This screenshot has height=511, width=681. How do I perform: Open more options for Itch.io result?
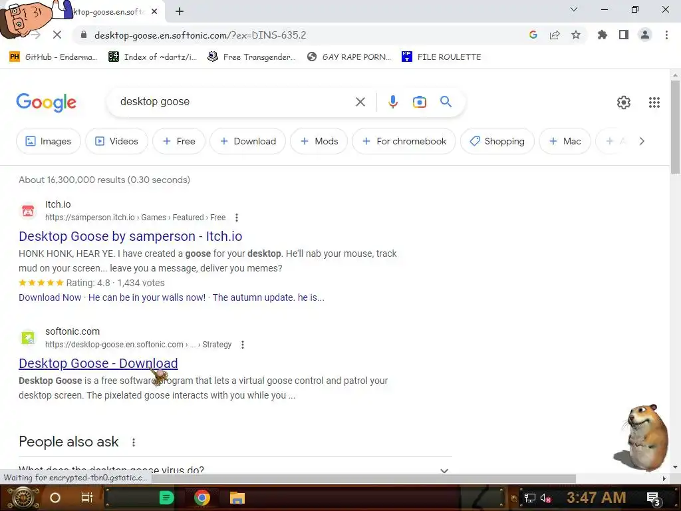(x=236, y=218)
